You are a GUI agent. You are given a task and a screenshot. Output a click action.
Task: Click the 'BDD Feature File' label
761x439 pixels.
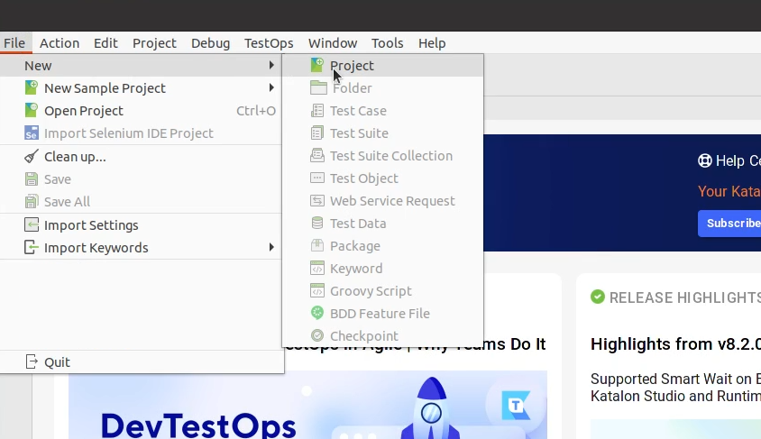tap(380, 314)
